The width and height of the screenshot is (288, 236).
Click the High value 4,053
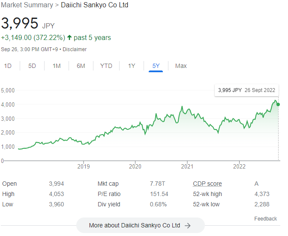pyautogui.click(x=57, y=194)
